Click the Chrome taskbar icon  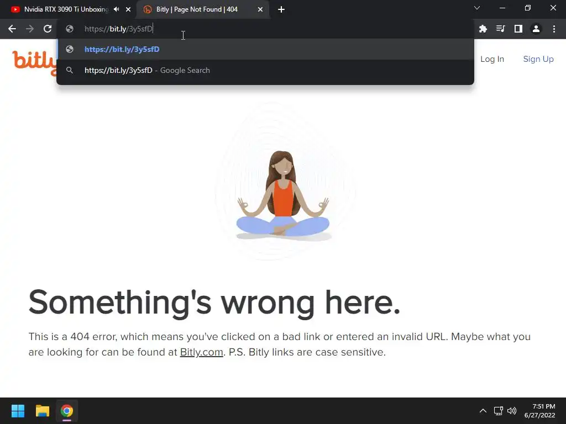point(66,411)
